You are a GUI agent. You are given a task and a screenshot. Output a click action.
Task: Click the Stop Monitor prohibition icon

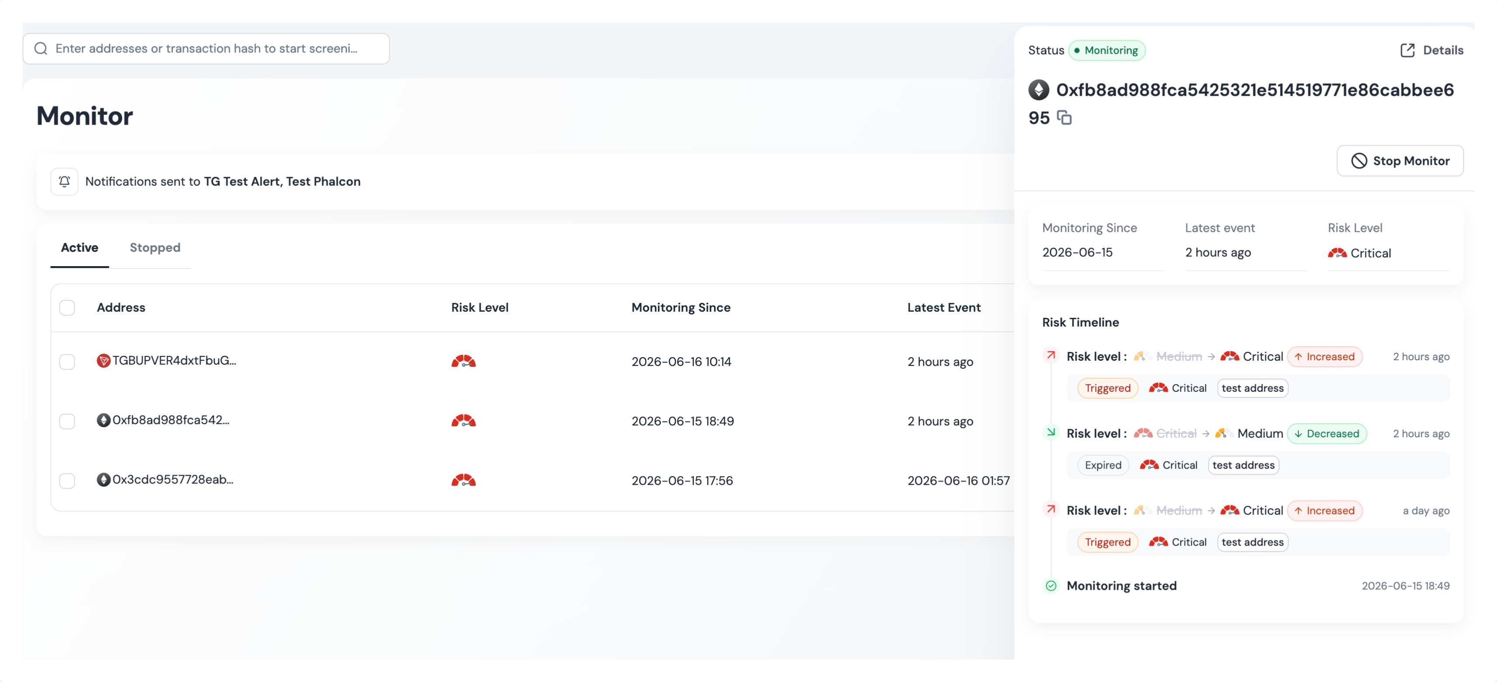click(x=1359, y=161)
